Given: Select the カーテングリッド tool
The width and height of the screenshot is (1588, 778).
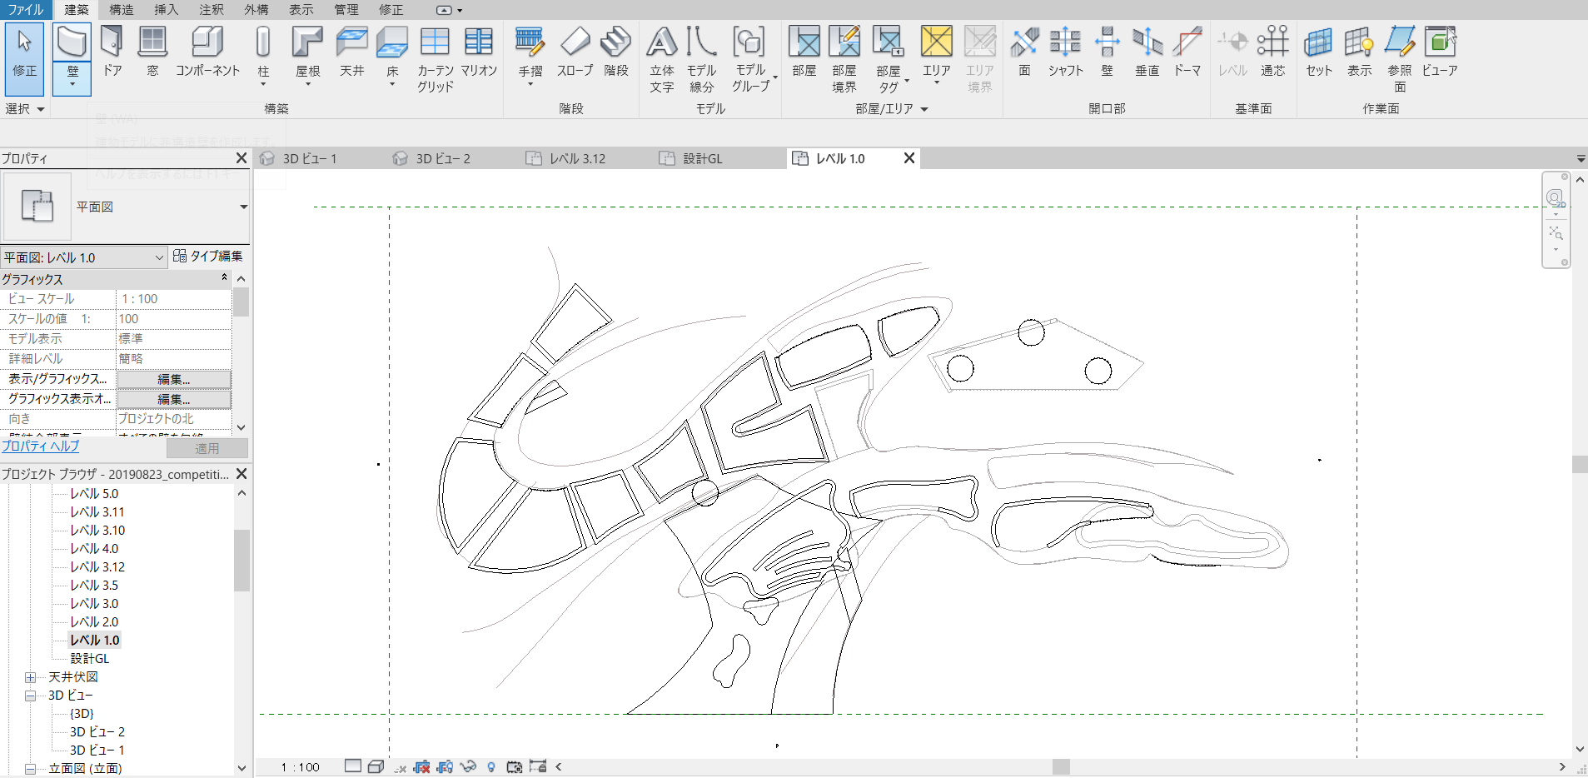Looking at the screenshot, I should pos(435,58).
